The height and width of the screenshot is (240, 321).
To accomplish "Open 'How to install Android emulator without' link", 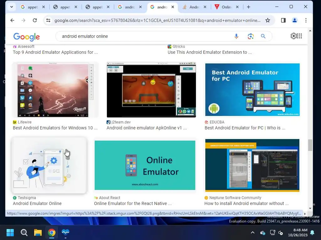I will click(246, 203).
